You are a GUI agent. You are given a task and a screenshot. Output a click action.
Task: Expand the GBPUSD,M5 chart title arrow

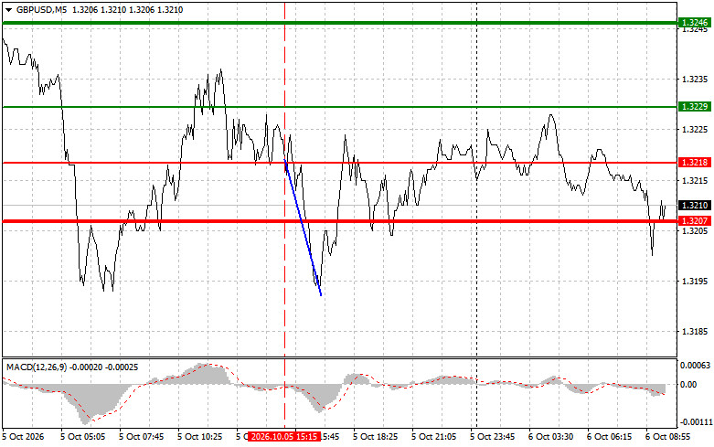tap(8, 9)
